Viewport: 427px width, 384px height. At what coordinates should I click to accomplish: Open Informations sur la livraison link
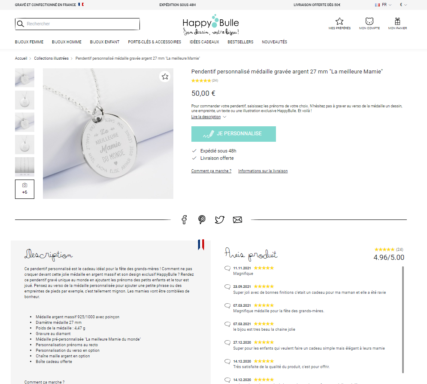point(263,171)
